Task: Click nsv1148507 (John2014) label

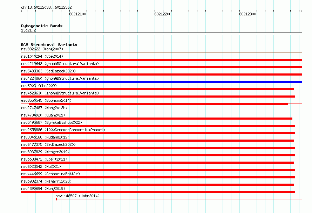Action: pos(77,196)
